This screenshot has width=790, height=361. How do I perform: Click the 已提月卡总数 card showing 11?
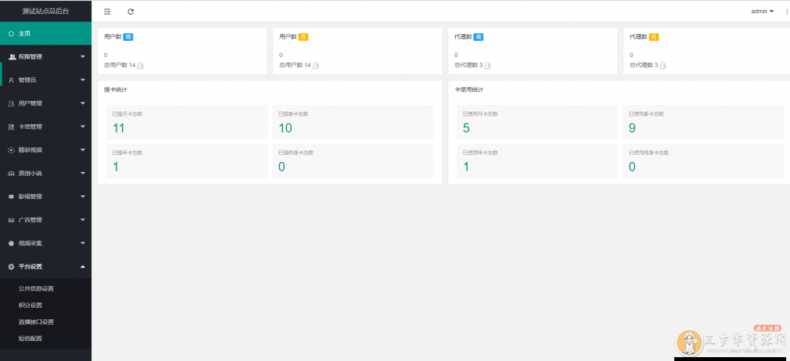point(187,123)
